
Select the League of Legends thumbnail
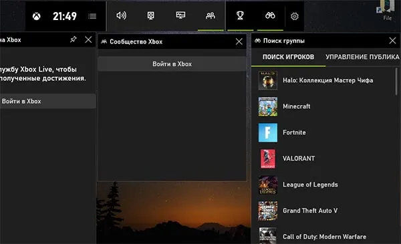coord(268,185)
